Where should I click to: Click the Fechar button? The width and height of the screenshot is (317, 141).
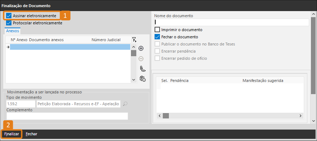(x=31, y=134)
